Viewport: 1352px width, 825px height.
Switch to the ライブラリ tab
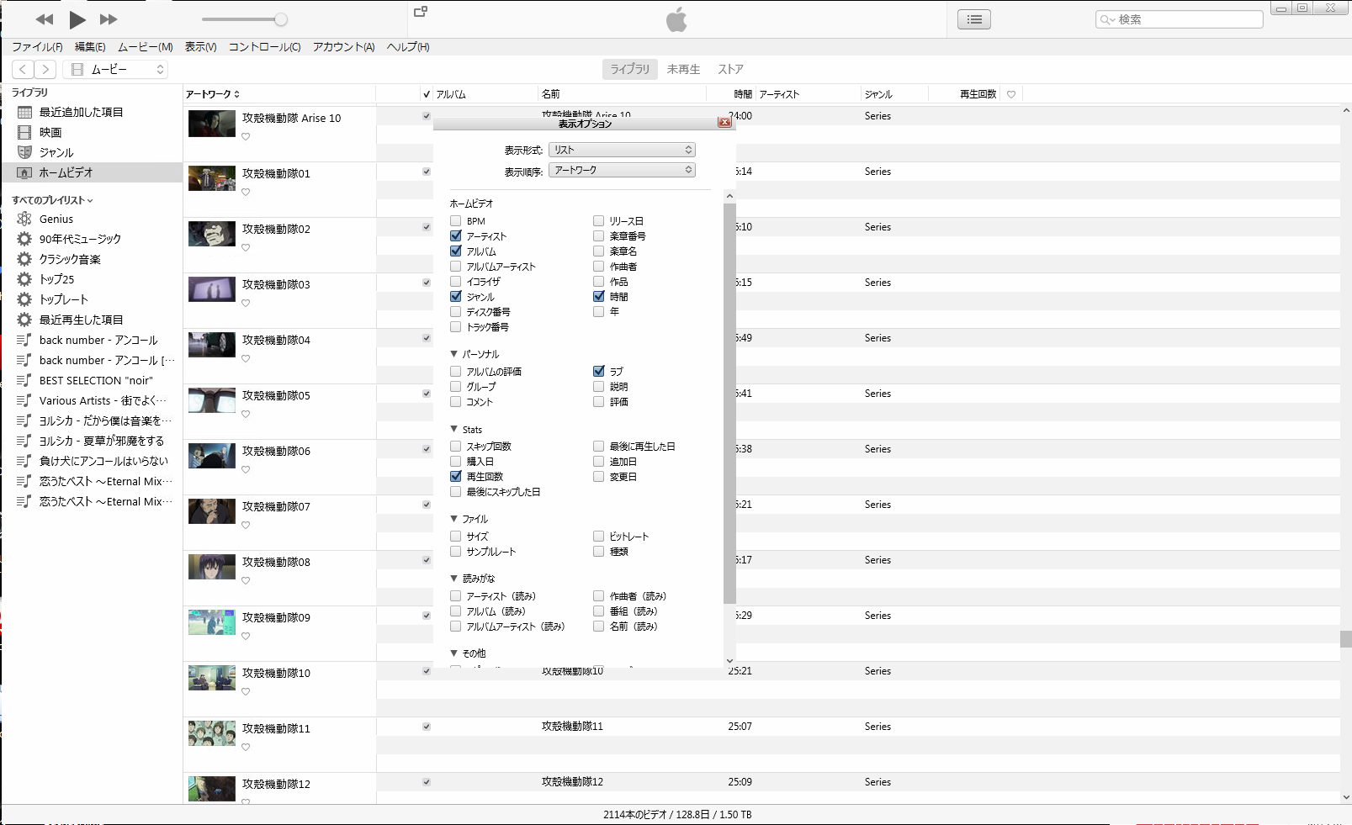630,69
